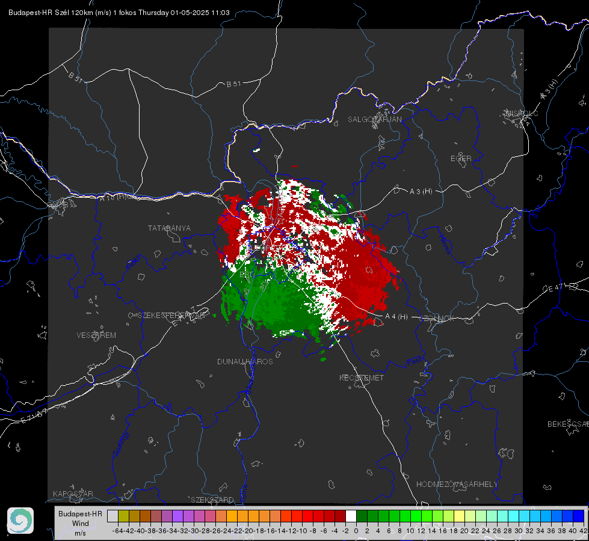The height and width of the screenshot is (541, 589).
Task: Click the B 51 label at map's upper left
Action: click(x=75, y=77)
